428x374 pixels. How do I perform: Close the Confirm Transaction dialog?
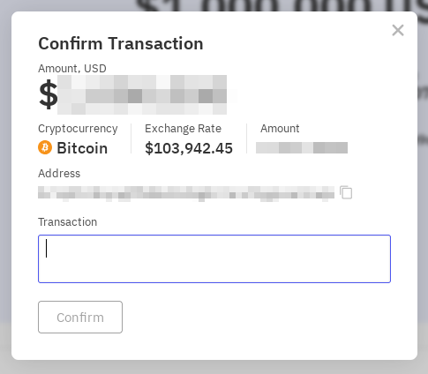[398, 30]
